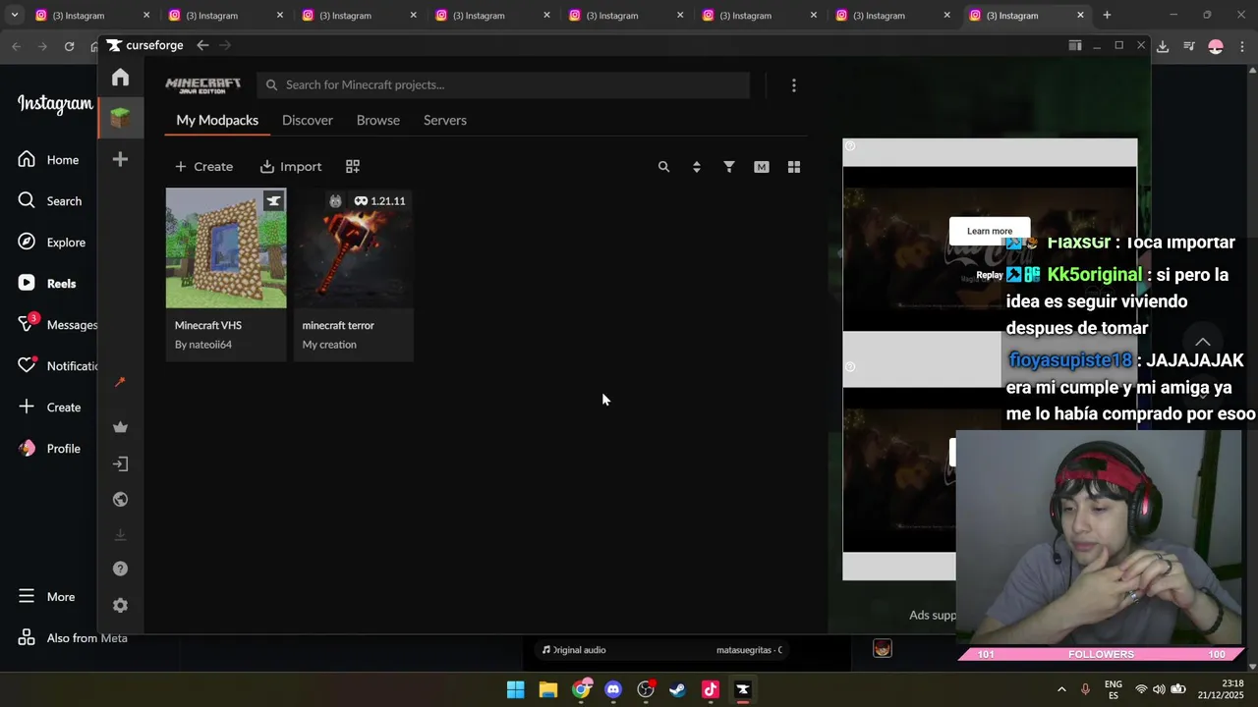The height and width of the screenshot is (707, 1258).
Task: Click the By nateoii64 author text
Action: pyautogui.click(x=203, y=345)
